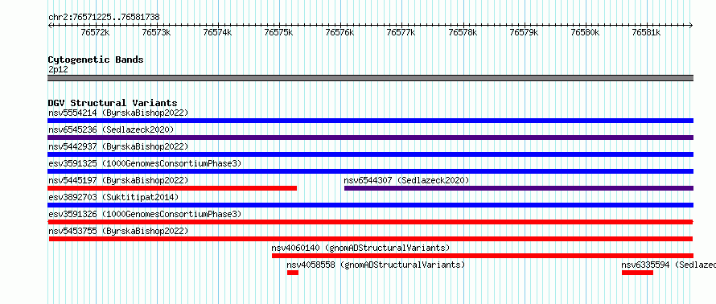This screenshot has height=304, width=716.
Task: Select the nsv5453755 (ByrskaBishop2022) label
Action: 118,231
